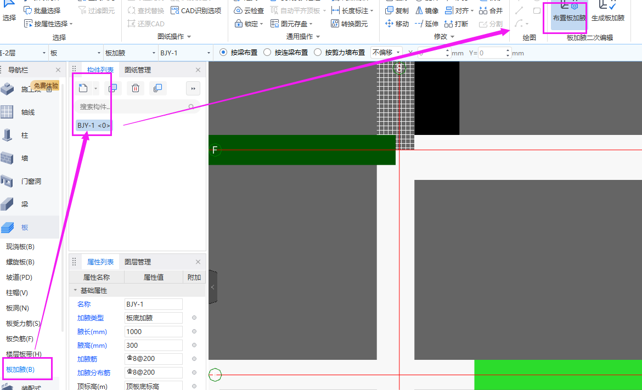The width and height of the screenshot is (642, 390).
Task: Toggle the 腋高 additional attribute circle
Action: click(x=194, y=345)
